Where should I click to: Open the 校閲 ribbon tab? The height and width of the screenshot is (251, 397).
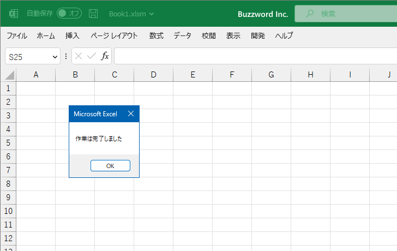pyautogui.click(x=209, y=35)
